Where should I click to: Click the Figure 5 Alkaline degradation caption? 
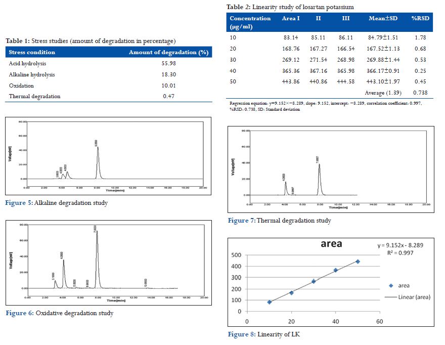(56, 203)
